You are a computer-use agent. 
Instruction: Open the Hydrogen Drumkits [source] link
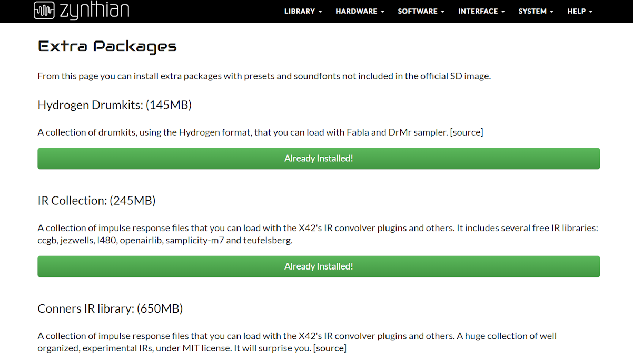click(467, 132)
